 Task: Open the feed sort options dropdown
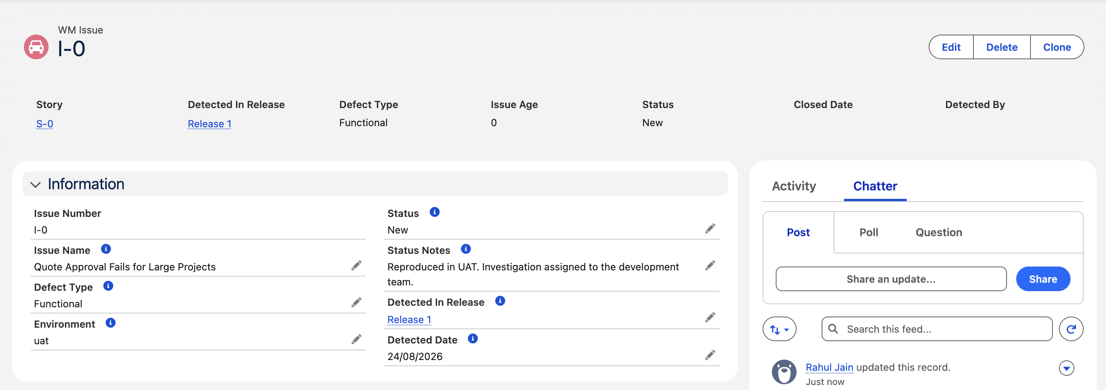pos(779,329)
